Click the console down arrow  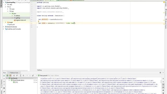(x=163, y=82)
